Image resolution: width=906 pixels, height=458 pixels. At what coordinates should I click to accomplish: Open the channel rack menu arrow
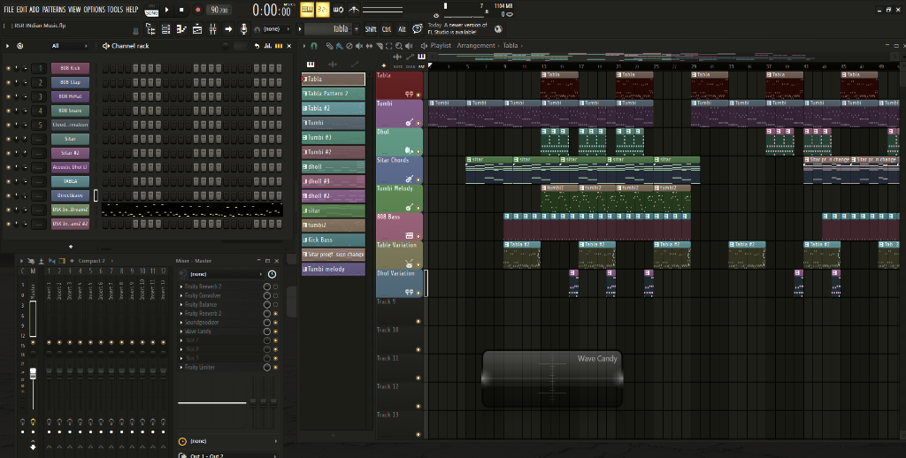point(7,46)
